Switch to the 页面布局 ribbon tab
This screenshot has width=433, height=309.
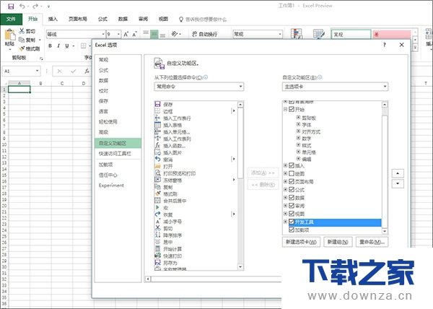(78, 19)
